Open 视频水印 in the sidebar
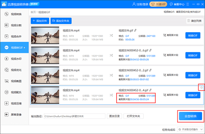The height and width of the screenshot is (134, 205). 14,59
